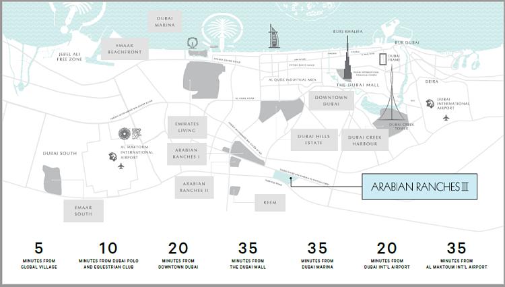Select the Emaar Beachfront label box
Image resolution: width=505 pixels, height=287 pixels.
tap(125, 49)
